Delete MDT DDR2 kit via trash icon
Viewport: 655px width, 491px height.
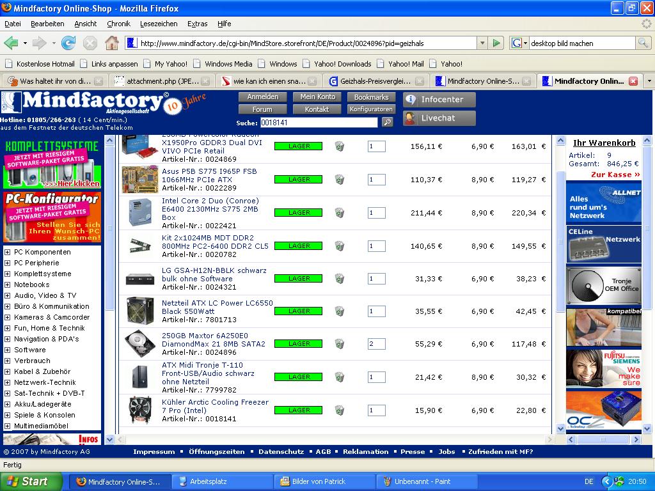pyautogui.click(x=340, y=246)
